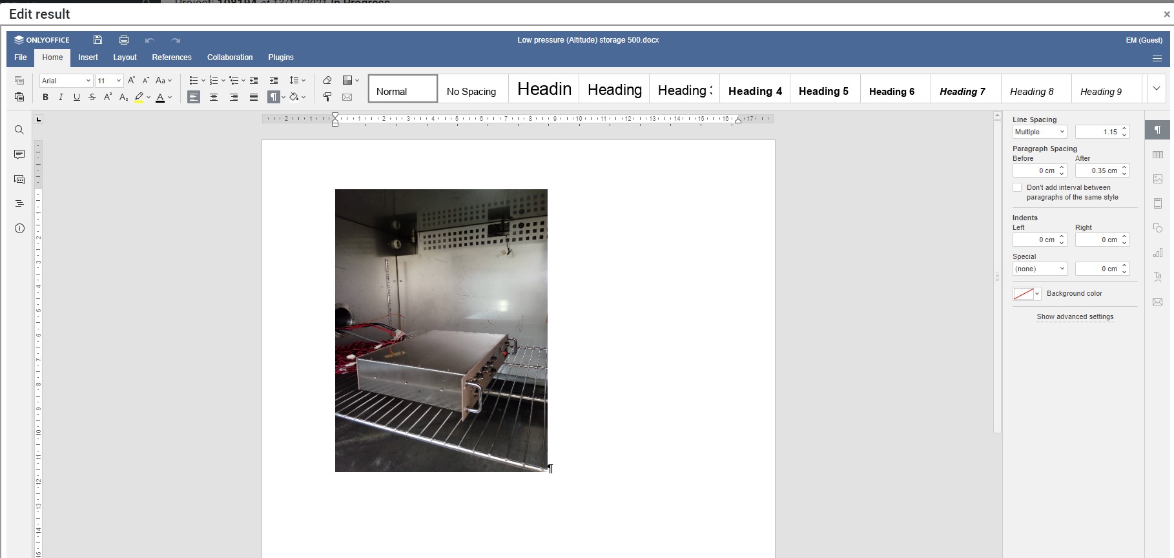Open the Shape settings in the right sidebar
The image size is (1174, 558).
click(1158, 228)
